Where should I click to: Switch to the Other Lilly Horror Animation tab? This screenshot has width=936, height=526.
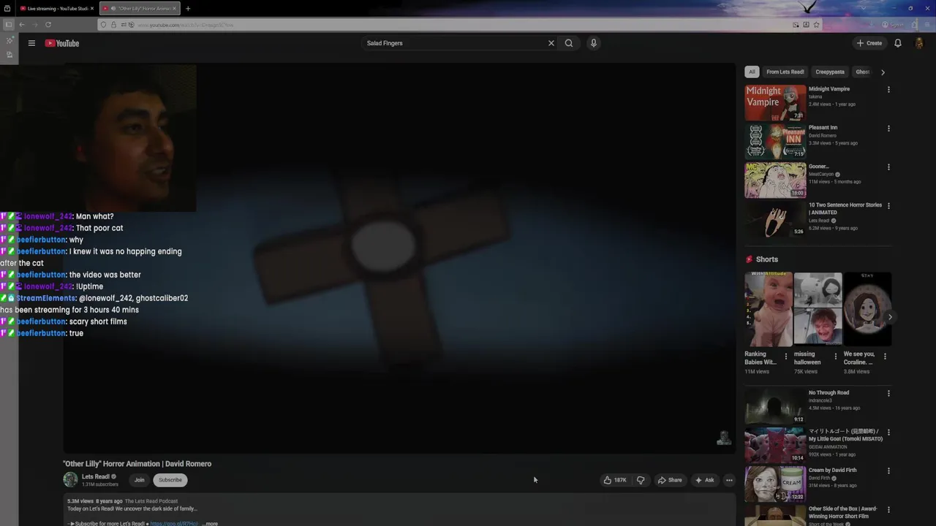click(139, 9)
